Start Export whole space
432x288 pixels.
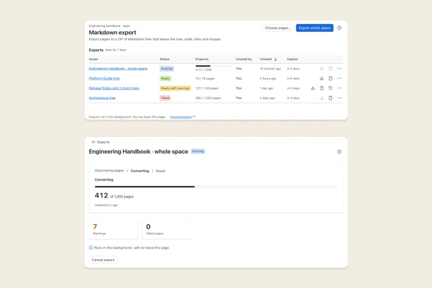pyautogui.click(x=314, y=28)
